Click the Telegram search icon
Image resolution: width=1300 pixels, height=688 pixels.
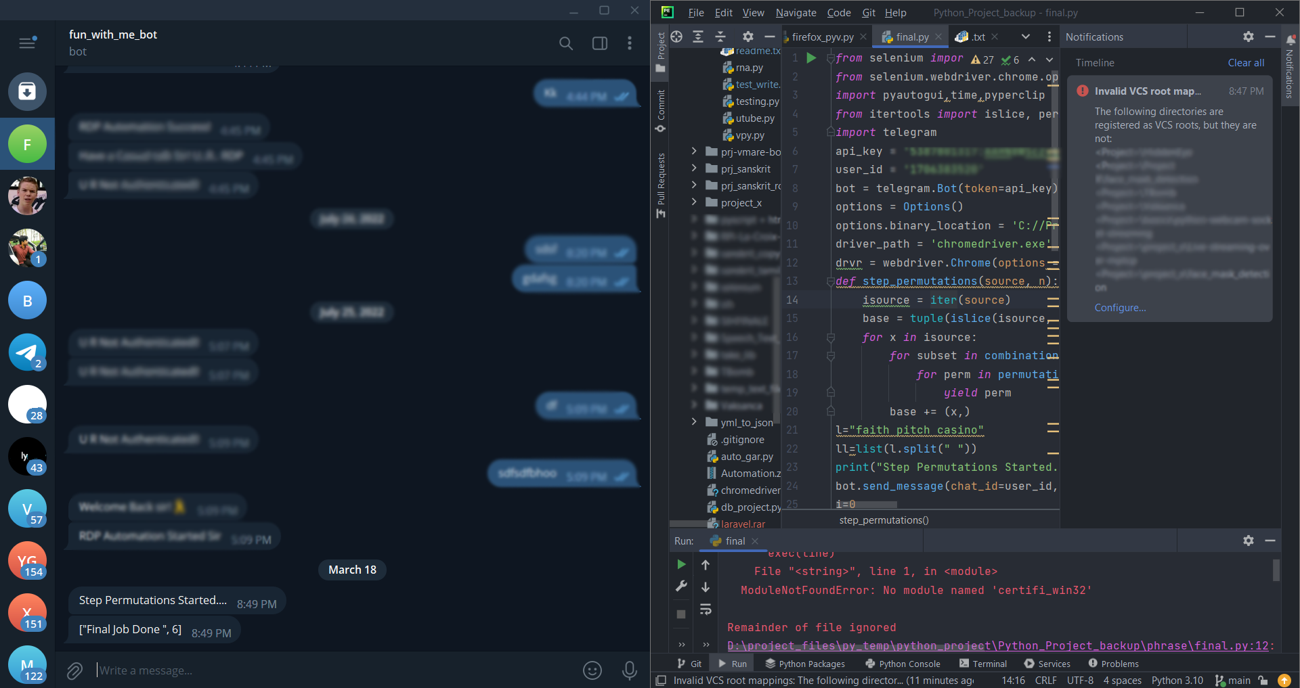click(x=565, y=43)
